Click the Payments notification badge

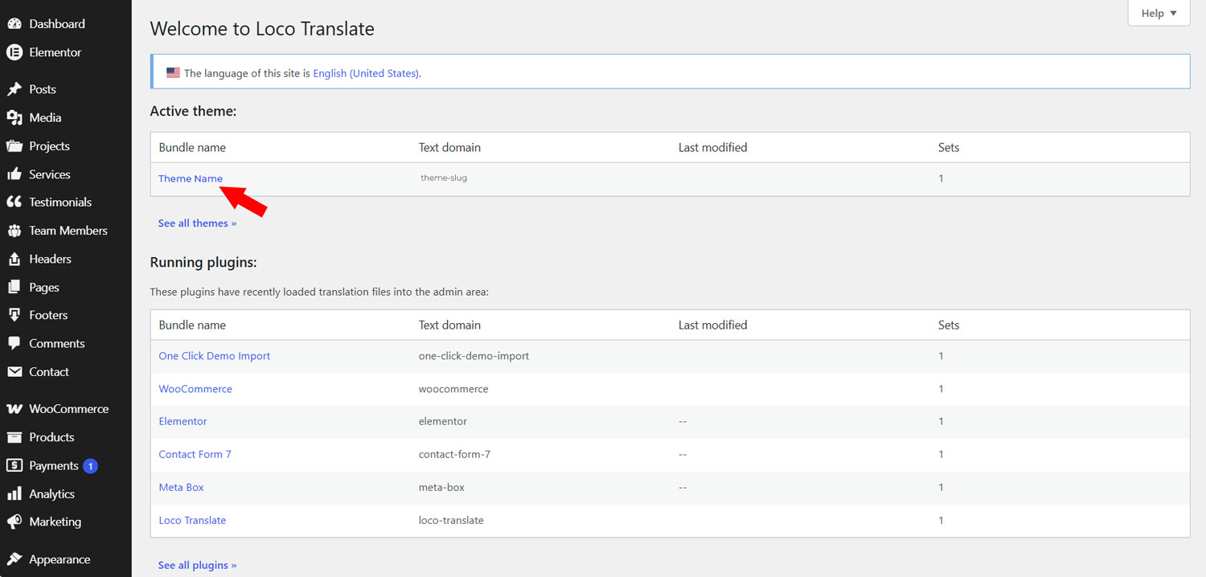coord(90,466)
